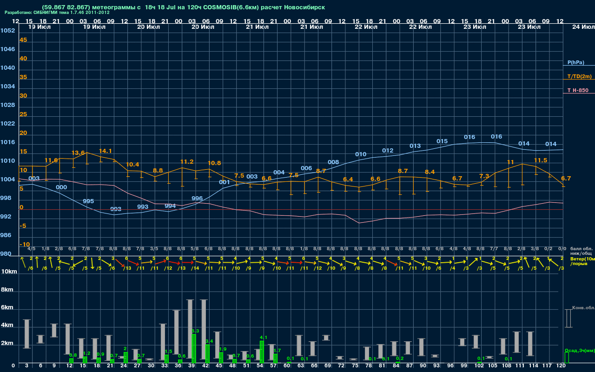Select the -5 temperature axis label
The width and height of the screenshot is (595, 372).
click(x=23, y=226)
